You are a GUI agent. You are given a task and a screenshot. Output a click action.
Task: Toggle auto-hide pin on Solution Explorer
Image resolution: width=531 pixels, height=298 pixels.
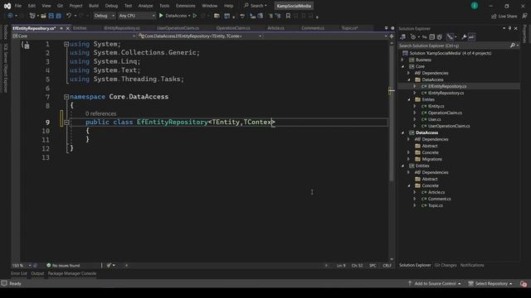click(x=509, y=28)
